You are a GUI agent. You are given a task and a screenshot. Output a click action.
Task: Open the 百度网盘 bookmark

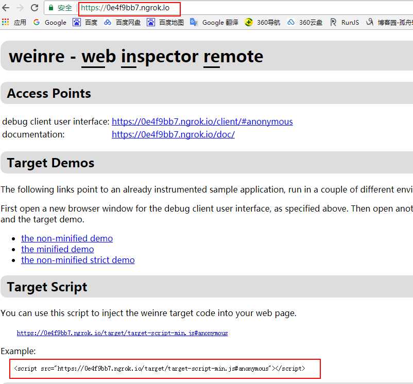pos(122,22)
